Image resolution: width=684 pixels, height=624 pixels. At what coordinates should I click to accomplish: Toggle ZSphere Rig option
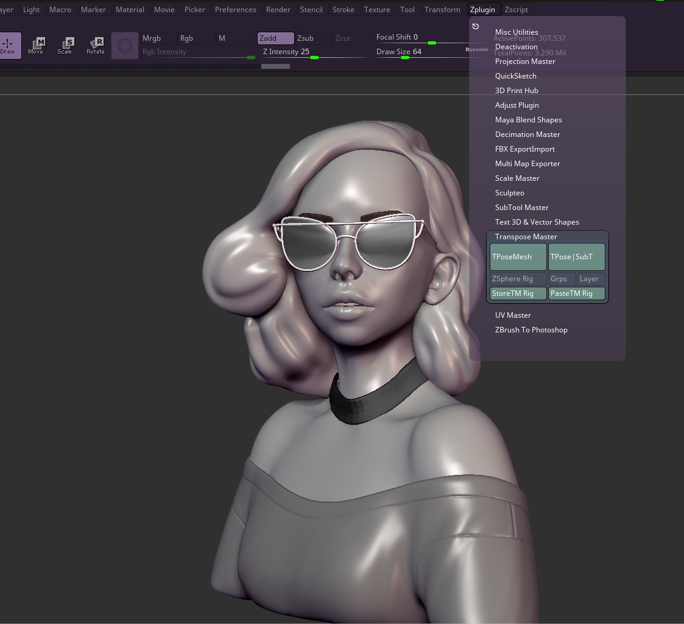pos(518,279)
